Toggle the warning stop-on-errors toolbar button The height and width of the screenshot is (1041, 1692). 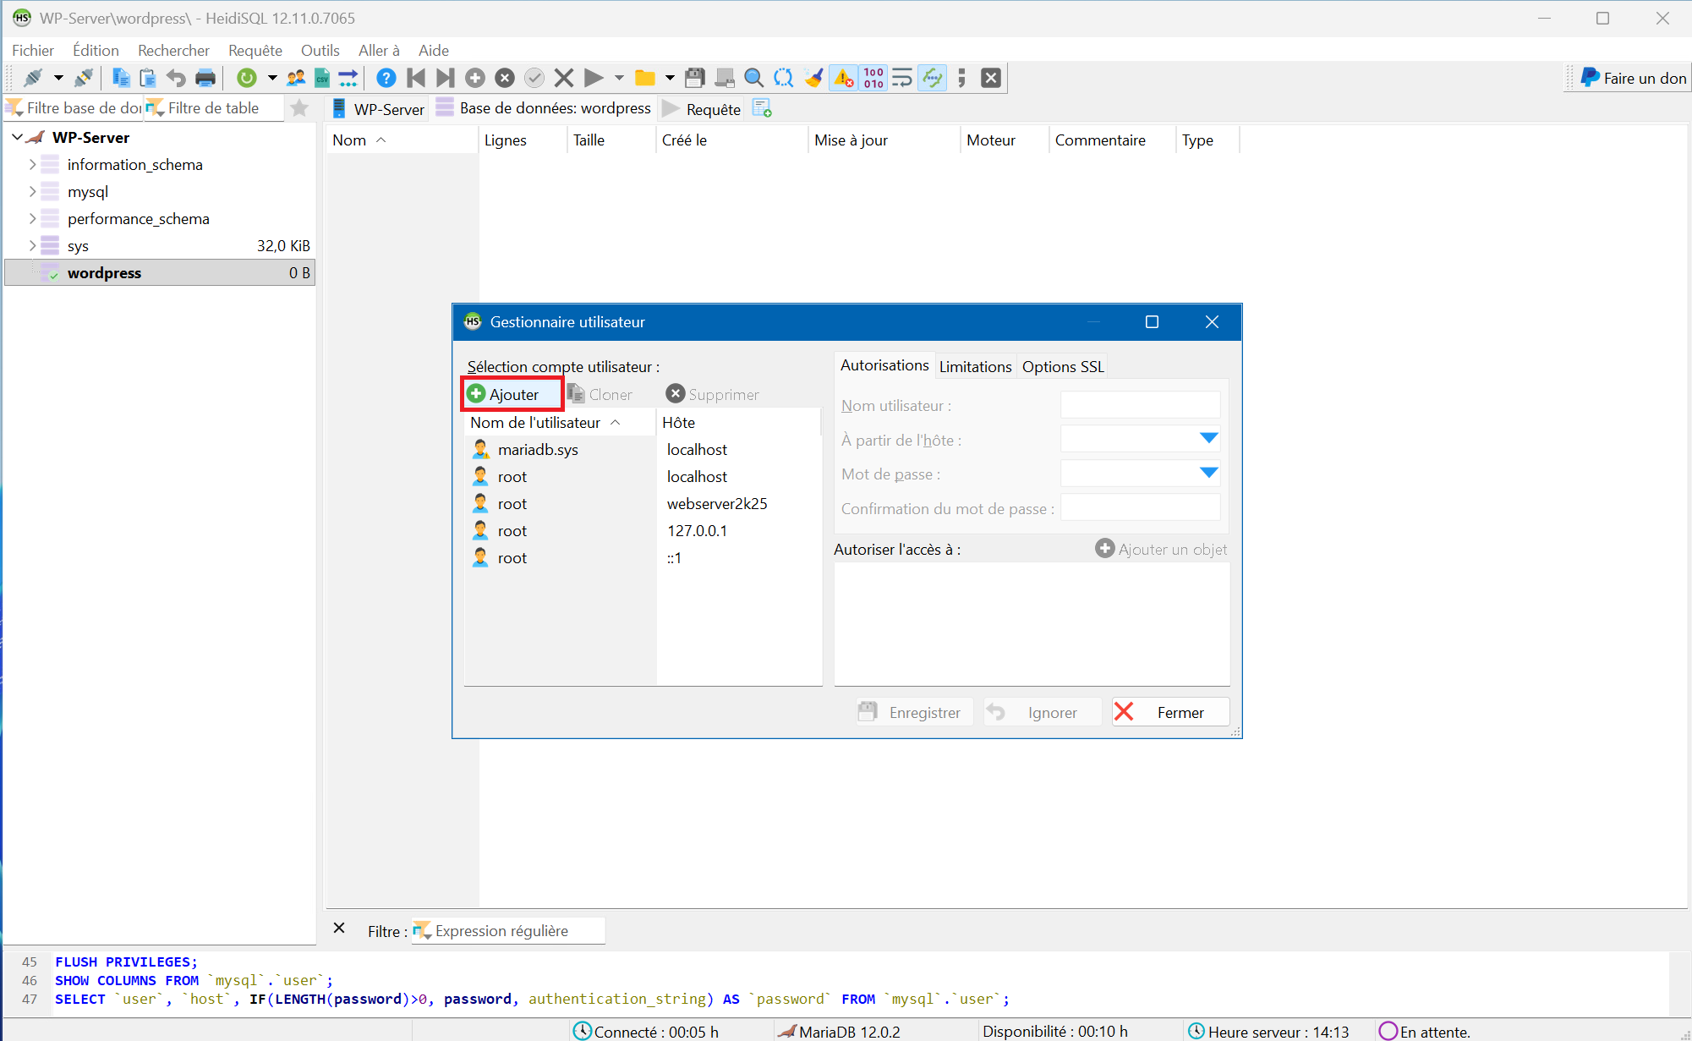(x=844, y=79)
